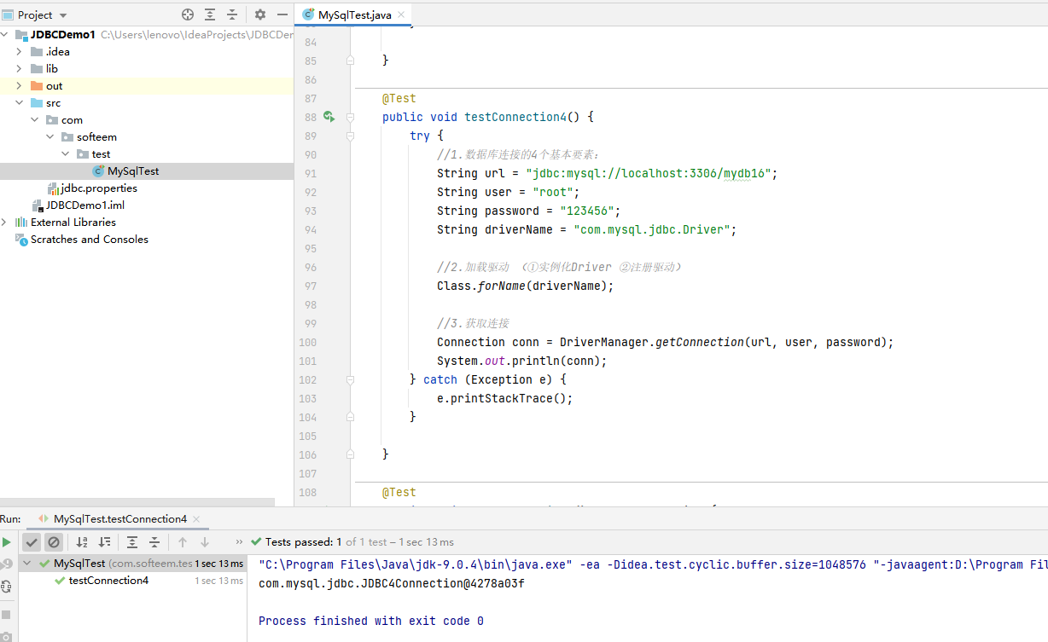The height and width of the screenshot is (642, 1048).
Task: Place cursor on Class.forName(driverName) line
Action: tap(526, 286)
